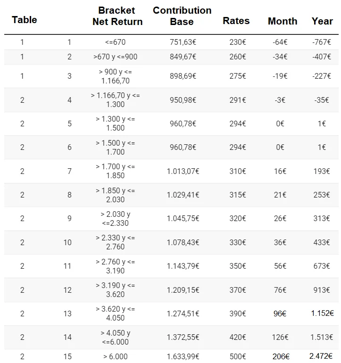The width and height of the screenshot is (341, 363).
Task: Select the 315€ rate in bracket 8
Action: 237,195
